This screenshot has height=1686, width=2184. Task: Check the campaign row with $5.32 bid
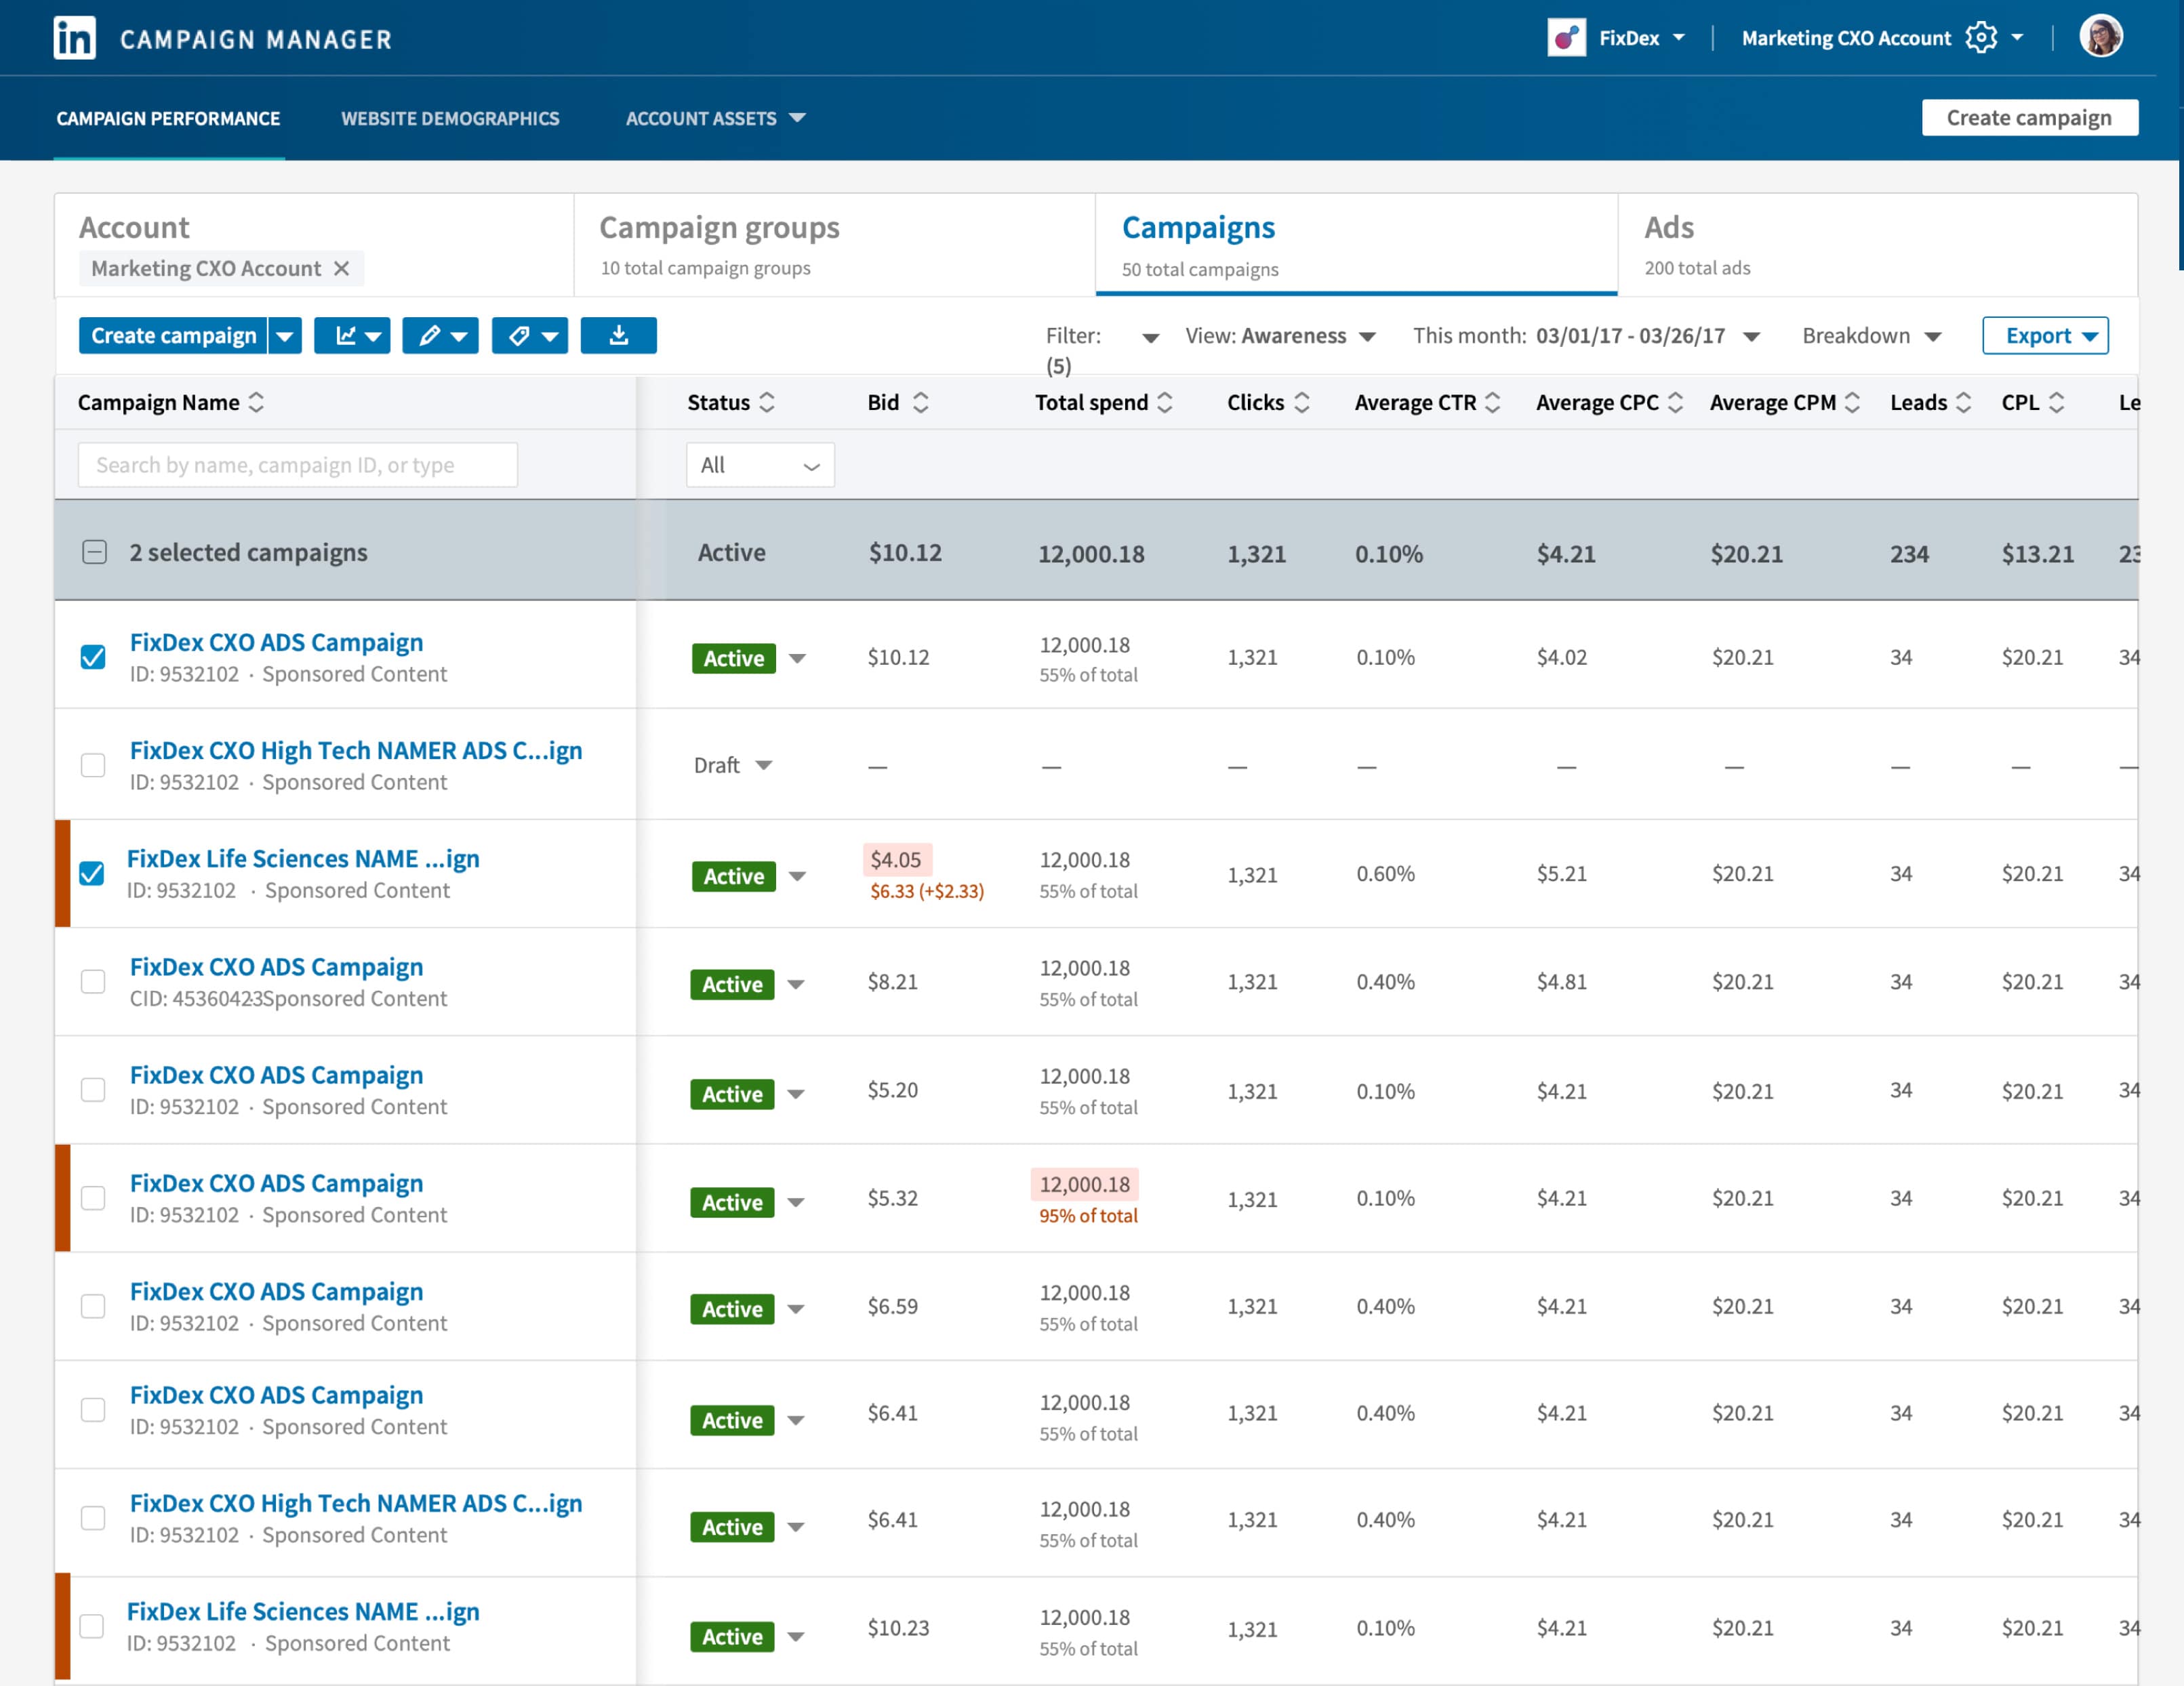[x=93, y=1197]
